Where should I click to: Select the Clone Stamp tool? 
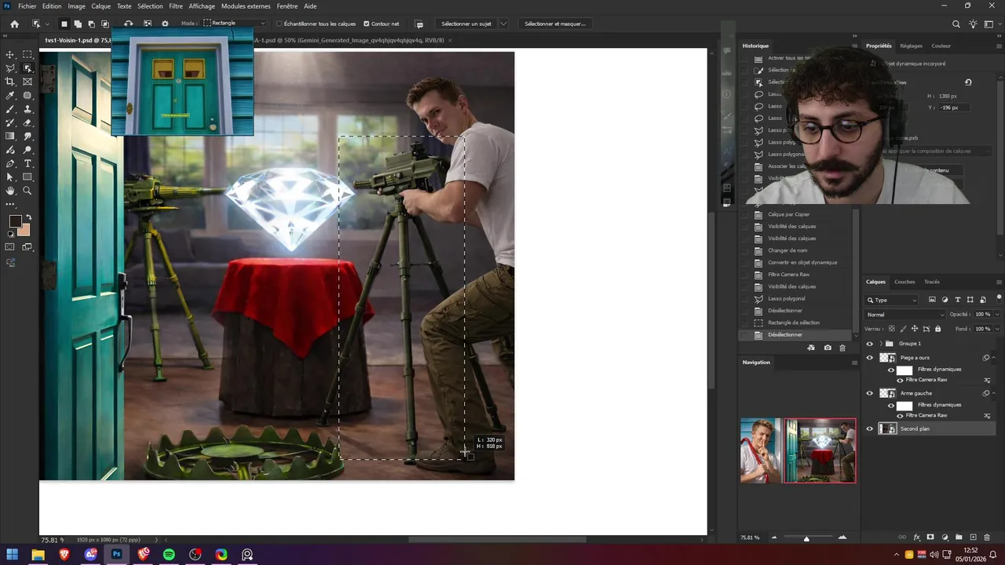coord(27,109)
